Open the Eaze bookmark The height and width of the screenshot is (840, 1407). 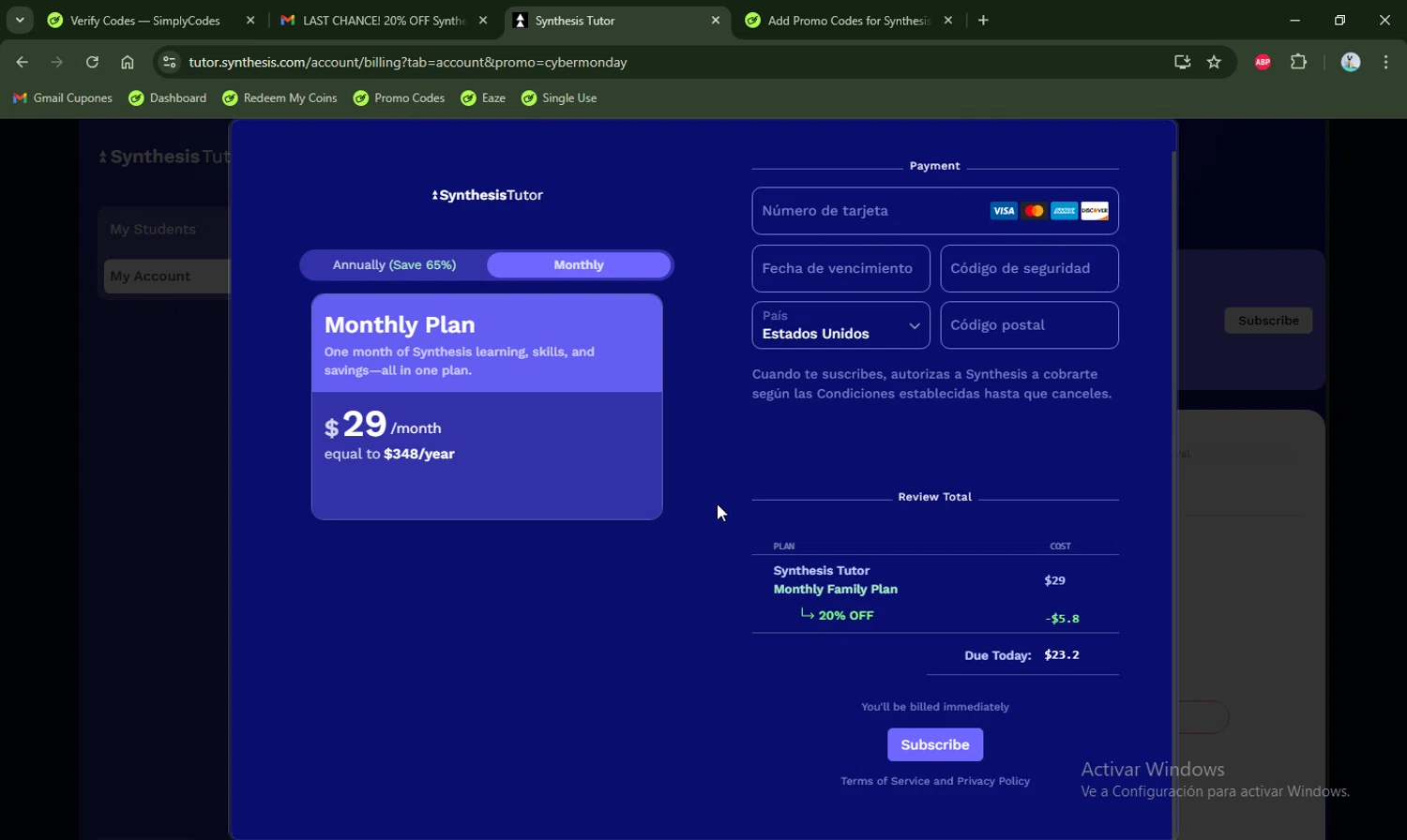pos(483,97)
